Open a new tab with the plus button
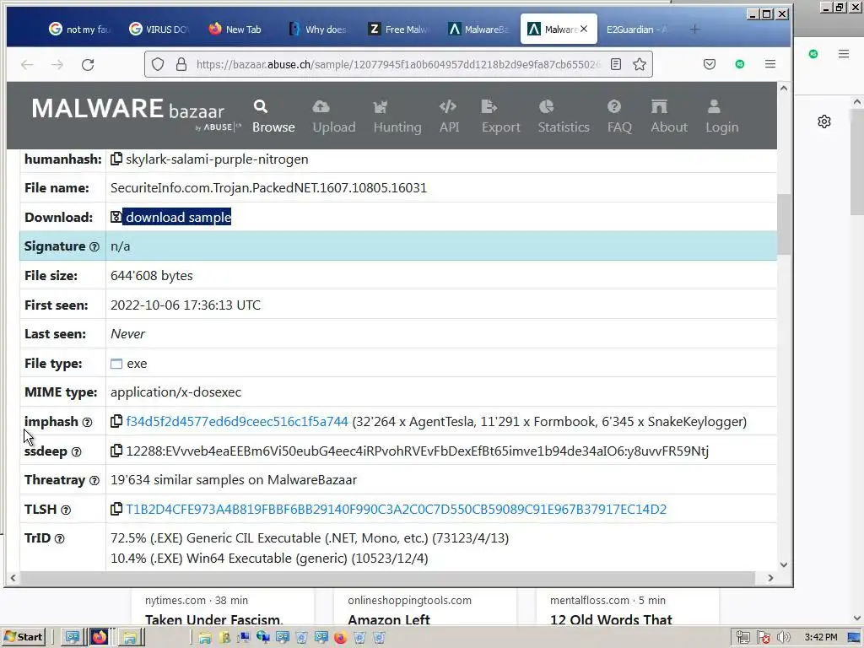This screenshot has height=648, width=864. click(x=695, y=30)
